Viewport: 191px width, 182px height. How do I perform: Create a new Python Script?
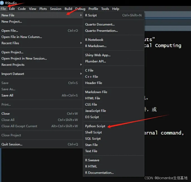tap(114, 126)
